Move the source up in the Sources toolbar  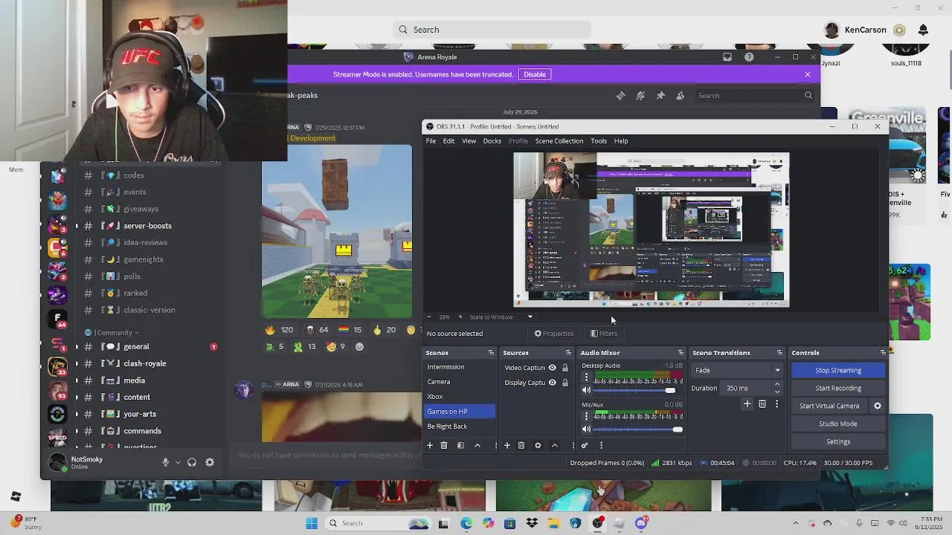coord(554,445)
